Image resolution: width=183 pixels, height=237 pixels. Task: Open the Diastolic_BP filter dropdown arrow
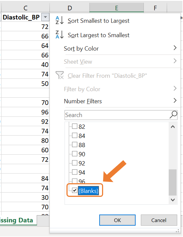45,17
